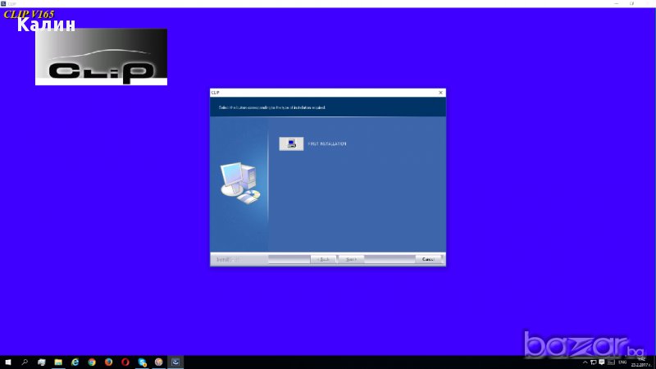
Task: Launch Google Chrome from the taskbar
Action: pyautogui.click(x=92, y=362)
